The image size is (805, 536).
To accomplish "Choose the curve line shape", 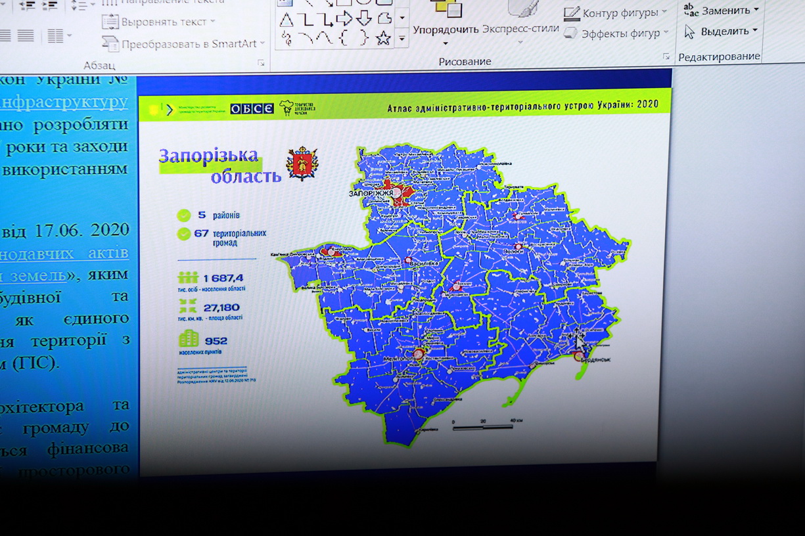I will (x=305, y=39).
